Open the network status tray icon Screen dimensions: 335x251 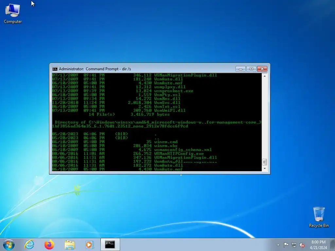pyautogui.click(x=294, y=245)
